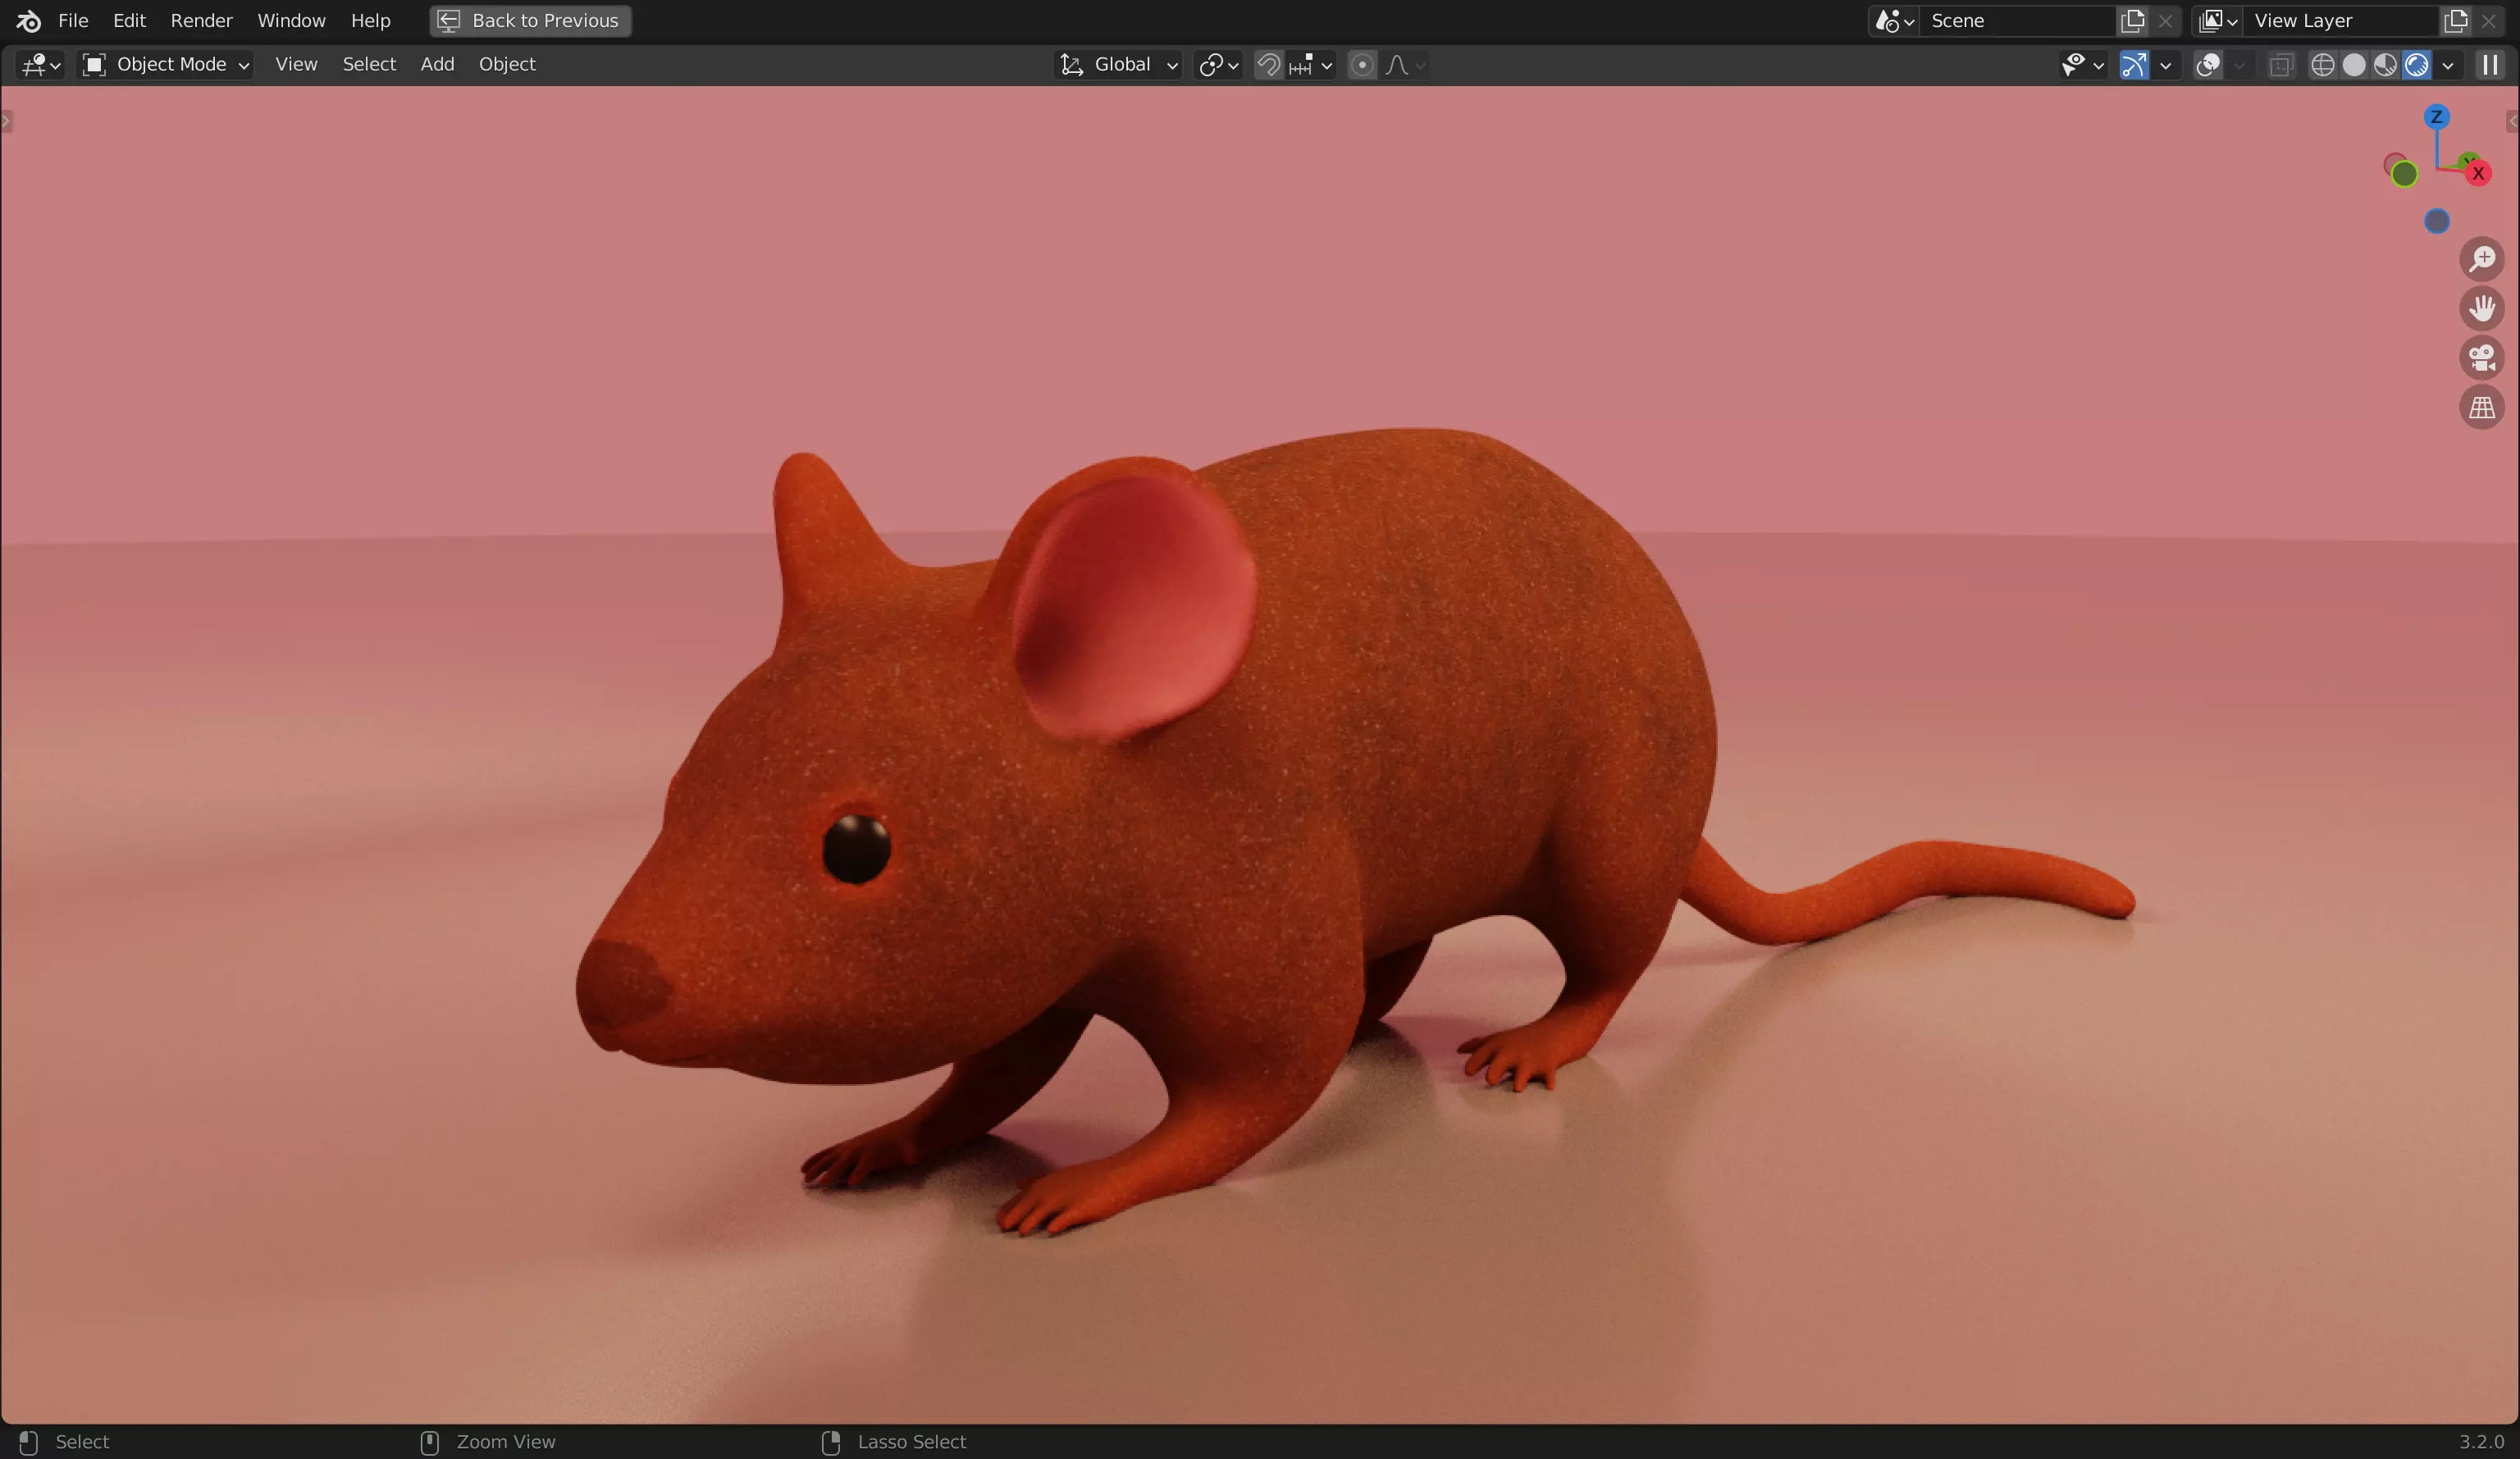Open the viewport View menu
The height and width of the screenshot is (1459, 2520).
click(296, 64)
